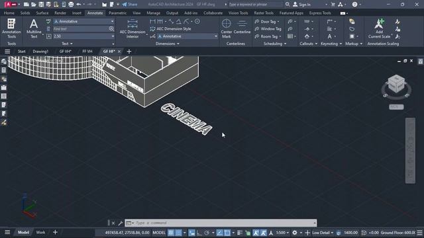Toggle dynamic input in status bar
Viewport: 424px width, 238px height.
coord(191,232)
